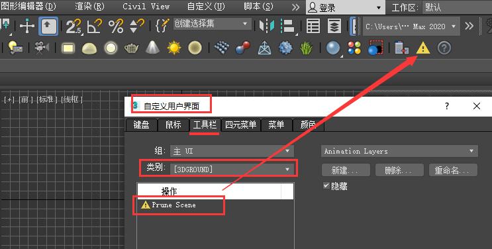Click the mirror tool icon
Viewport: 492px width, 249px height.
click(267, 26)
